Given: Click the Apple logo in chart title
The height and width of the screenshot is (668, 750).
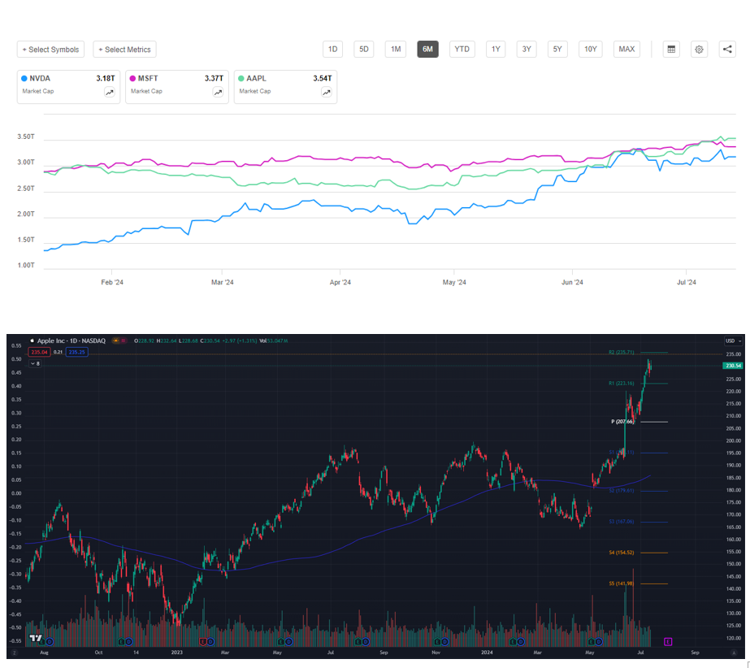Looking at the screenshot, I should (33, 341).
